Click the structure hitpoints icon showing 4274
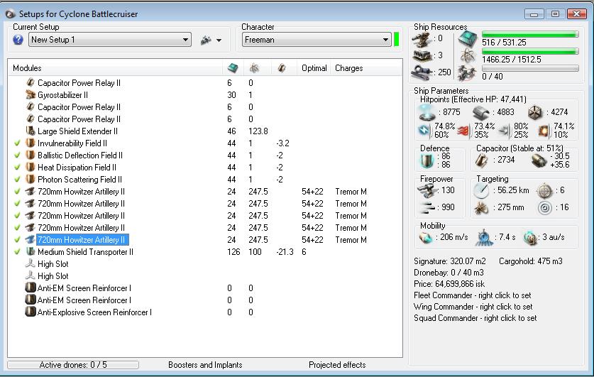Image resolution: width=594 pixels, height=377 pixels. (534, 112)
